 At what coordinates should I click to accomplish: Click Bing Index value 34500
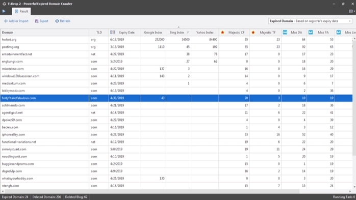coord(186,39)
